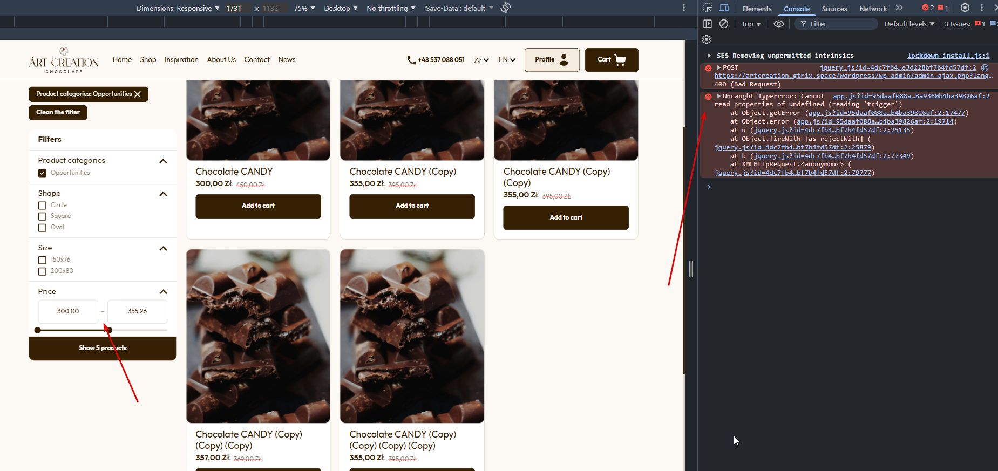
Task: Collapse the Price filter section
Action: 163,292
